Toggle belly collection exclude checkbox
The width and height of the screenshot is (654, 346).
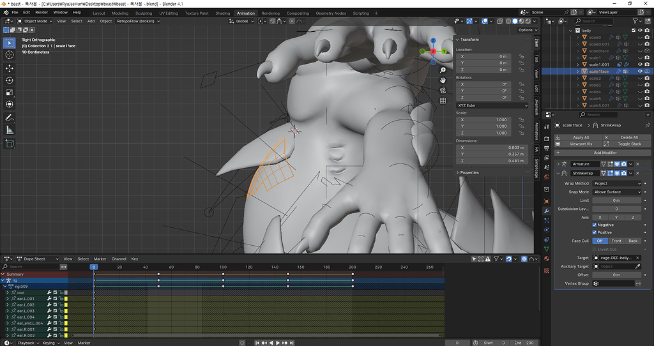634,31
